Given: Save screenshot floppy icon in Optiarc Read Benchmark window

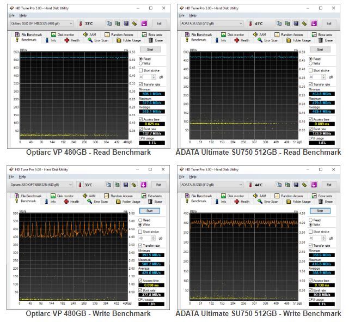Looking at the screenshot, I should [x=126, y=23].
